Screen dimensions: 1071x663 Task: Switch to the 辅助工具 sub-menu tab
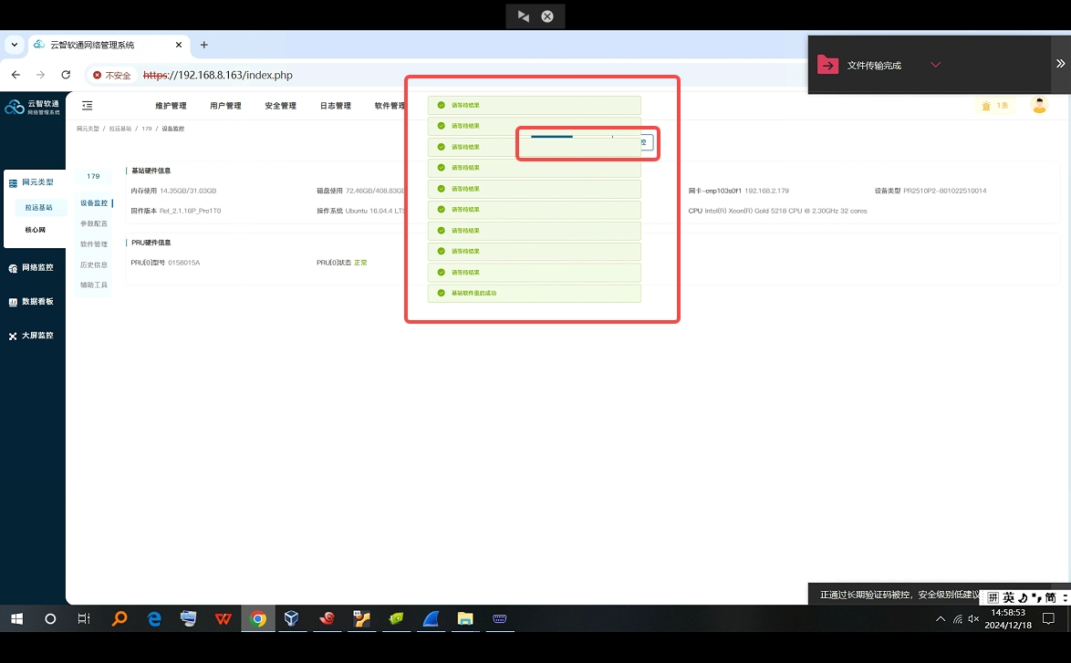pyautogui.click(x=94, y=285)
